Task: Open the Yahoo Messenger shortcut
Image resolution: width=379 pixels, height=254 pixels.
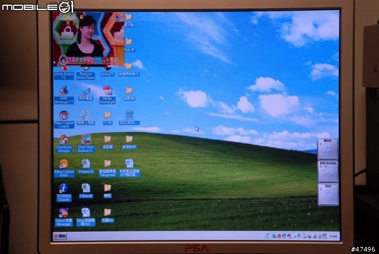Action: tap(64, 217)
